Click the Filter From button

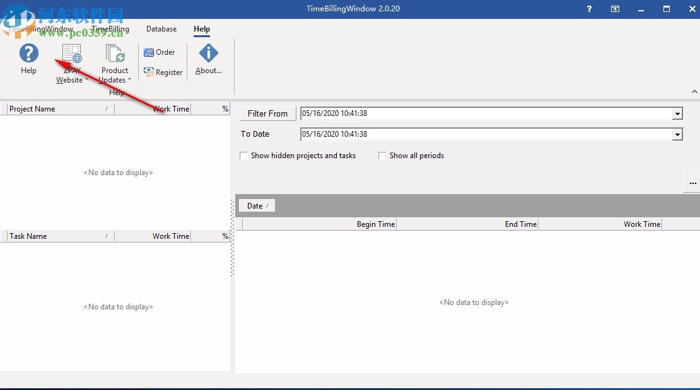point(267,113)
